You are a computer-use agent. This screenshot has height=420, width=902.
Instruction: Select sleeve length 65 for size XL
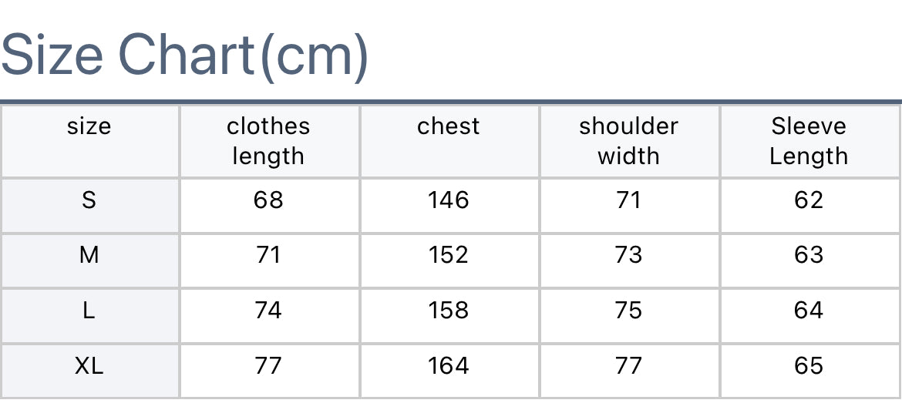point(809,366)
